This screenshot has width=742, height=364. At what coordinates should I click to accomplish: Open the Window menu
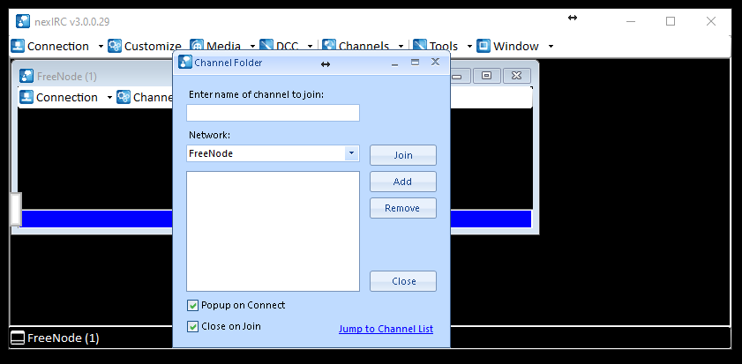516,47
